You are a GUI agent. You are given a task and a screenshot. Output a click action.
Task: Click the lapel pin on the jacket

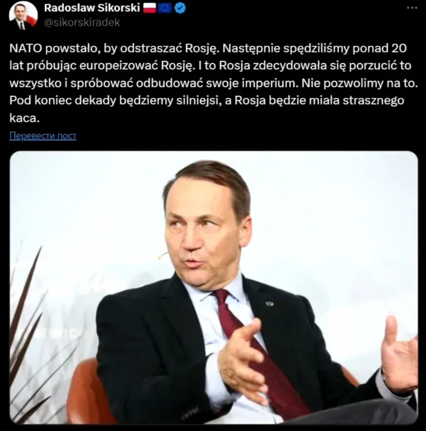click(270, 303)
